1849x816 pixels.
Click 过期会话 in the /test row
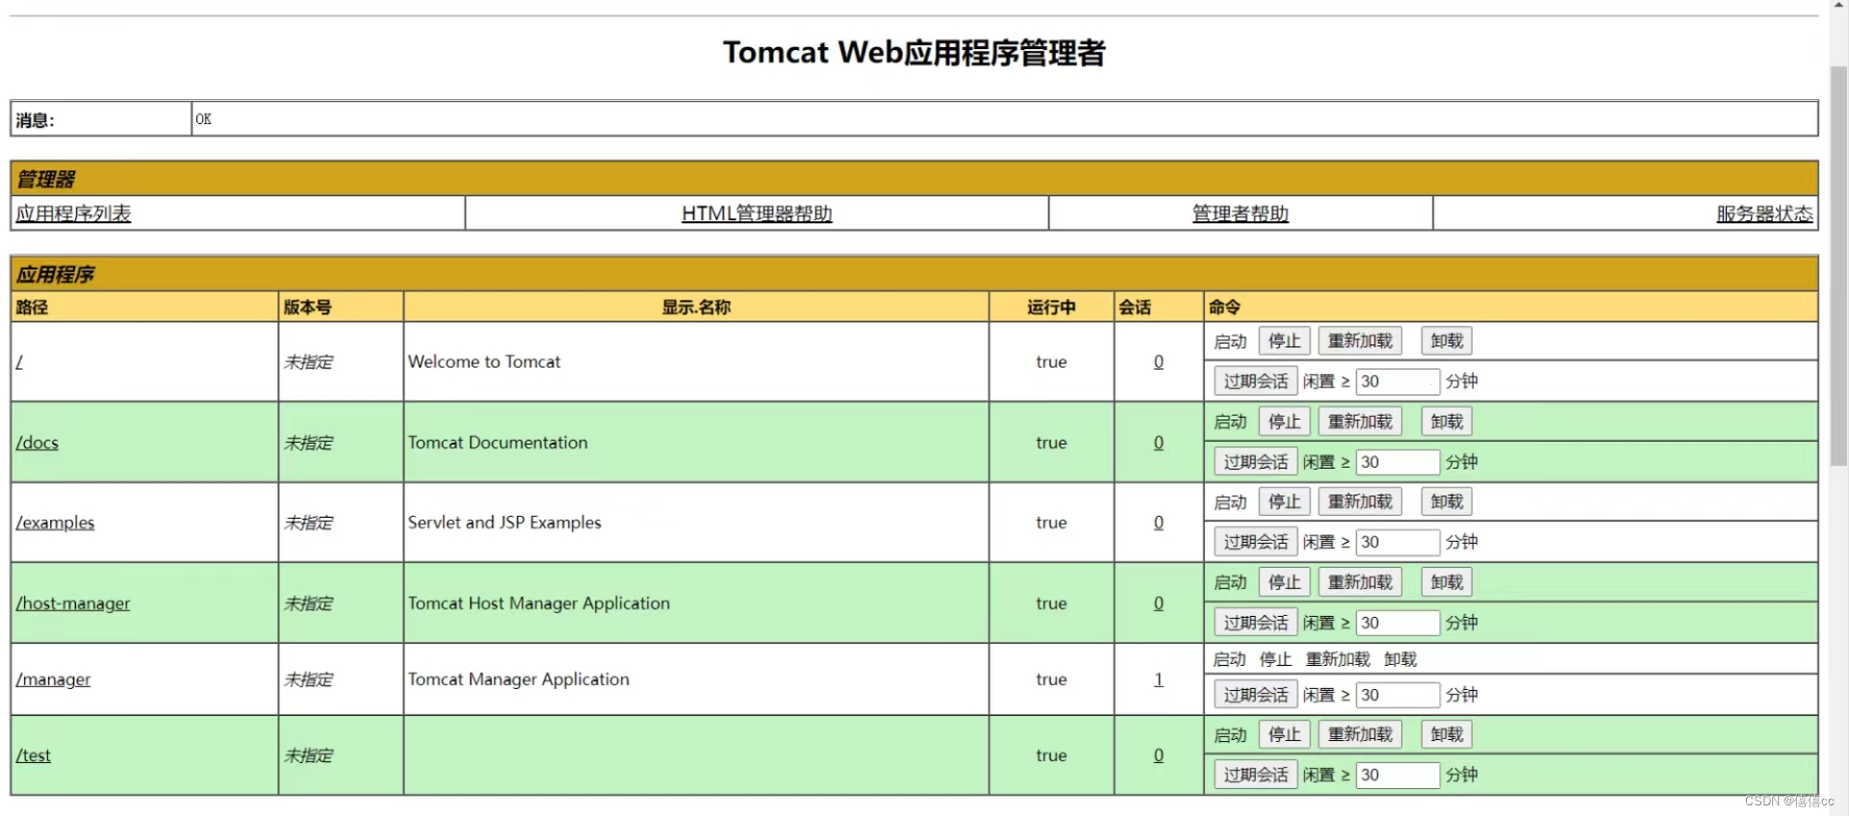click(x=1255, y=775)
